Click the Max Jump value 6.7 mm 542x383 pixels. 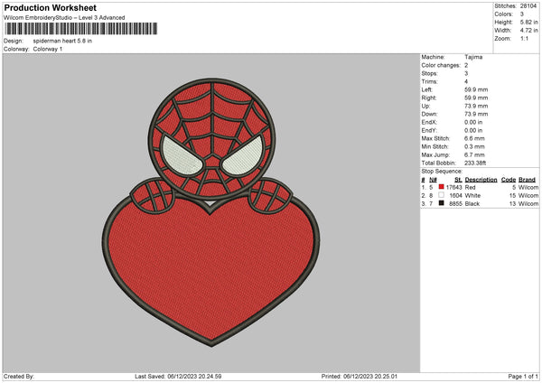[474, 154]
